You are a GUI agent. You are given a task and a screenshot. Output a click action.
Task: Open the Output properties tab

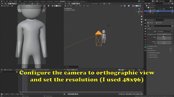point(145,29)
